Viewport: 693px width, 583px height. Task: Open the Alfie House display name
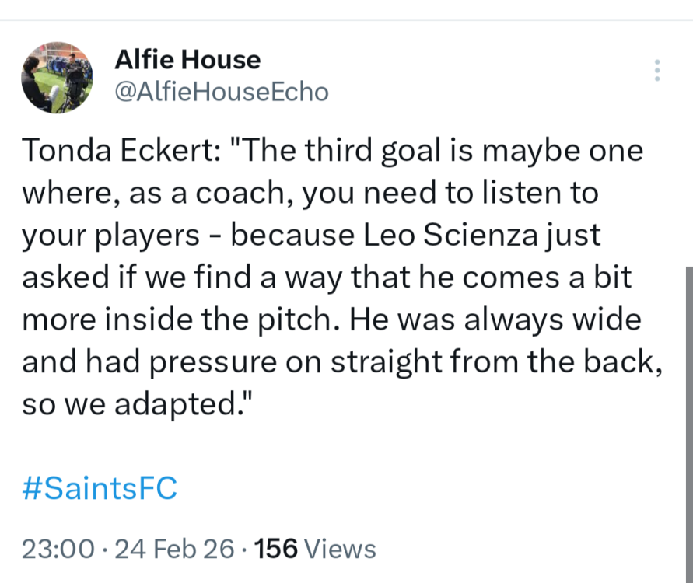187,59
